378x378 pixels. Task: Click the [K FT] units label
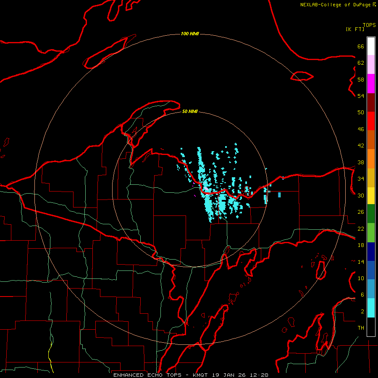coord(355,29)
